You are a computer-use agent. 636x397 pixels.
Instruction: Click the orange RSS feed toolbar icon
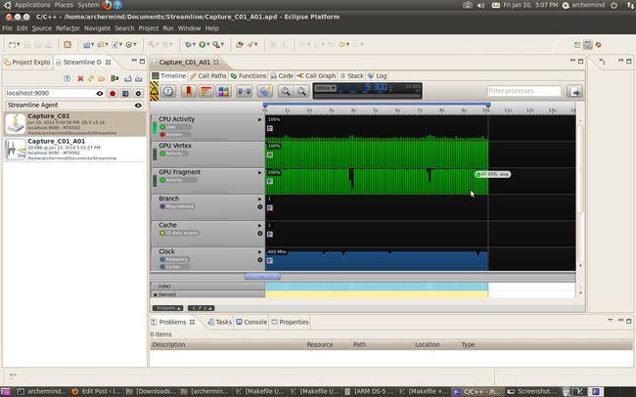pyautogui.click(x=68, y=45)
